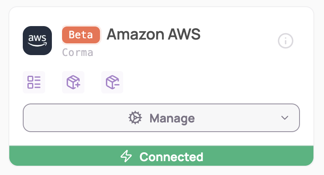Image resolution: width=324 pixels, height=175 pixels.
Task: Click green status bar left of lightning icon
Action: [63, 157]
